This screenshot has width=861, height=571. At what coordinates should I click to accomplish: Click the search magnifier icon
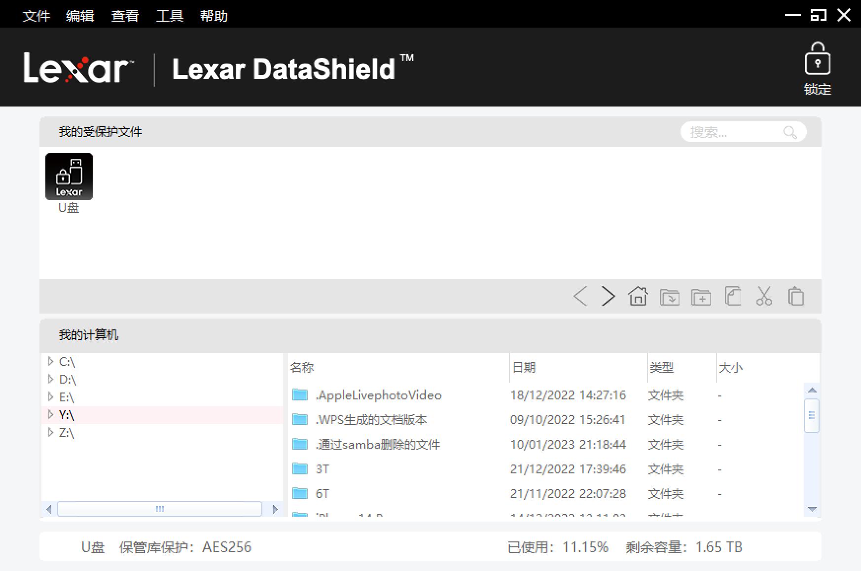[789, 132]
